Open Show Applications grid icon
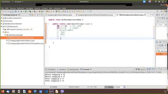168x94 pixels. [165, 91]
